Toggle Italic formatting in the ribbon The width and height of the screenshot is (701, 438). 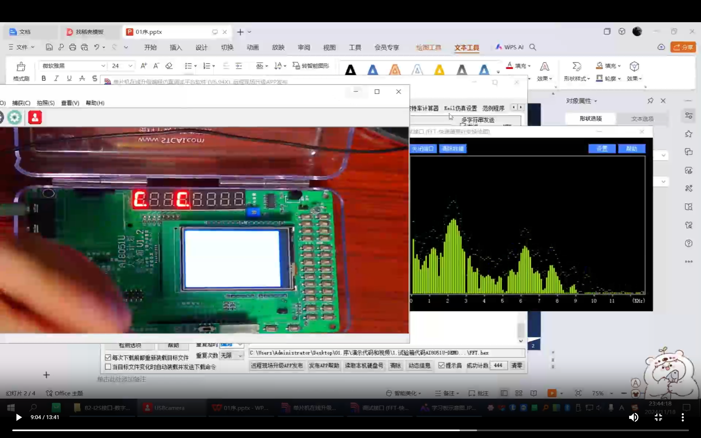pyautogui.click(x=56, y=78)
